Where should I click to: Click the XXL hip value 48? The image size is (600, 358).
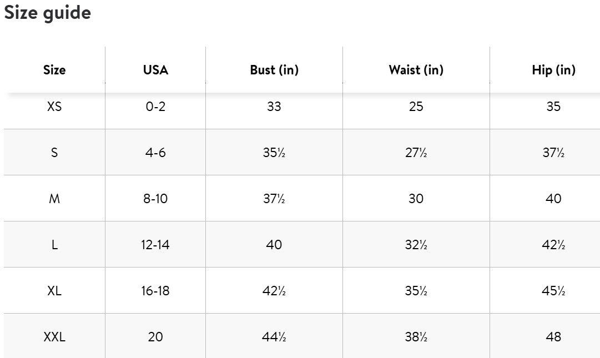(x=553, y=337)
